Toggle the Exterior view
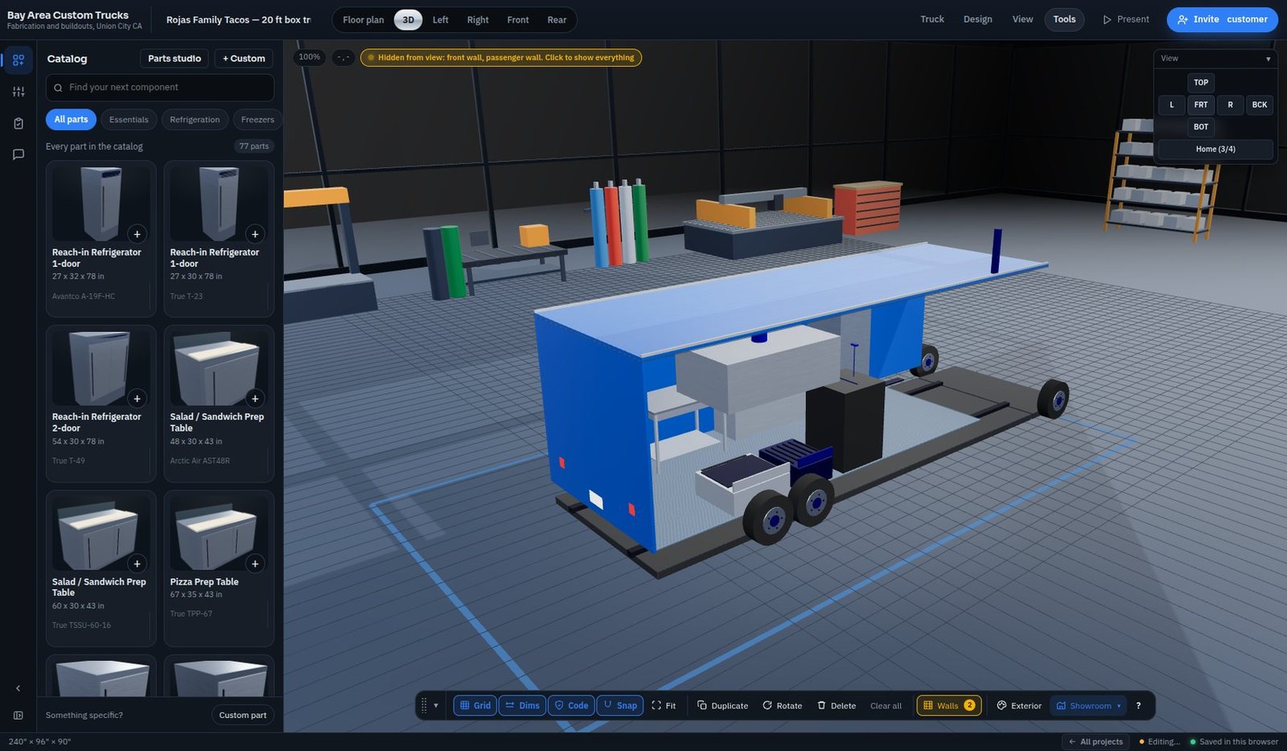 click(x=1019, y=705)
